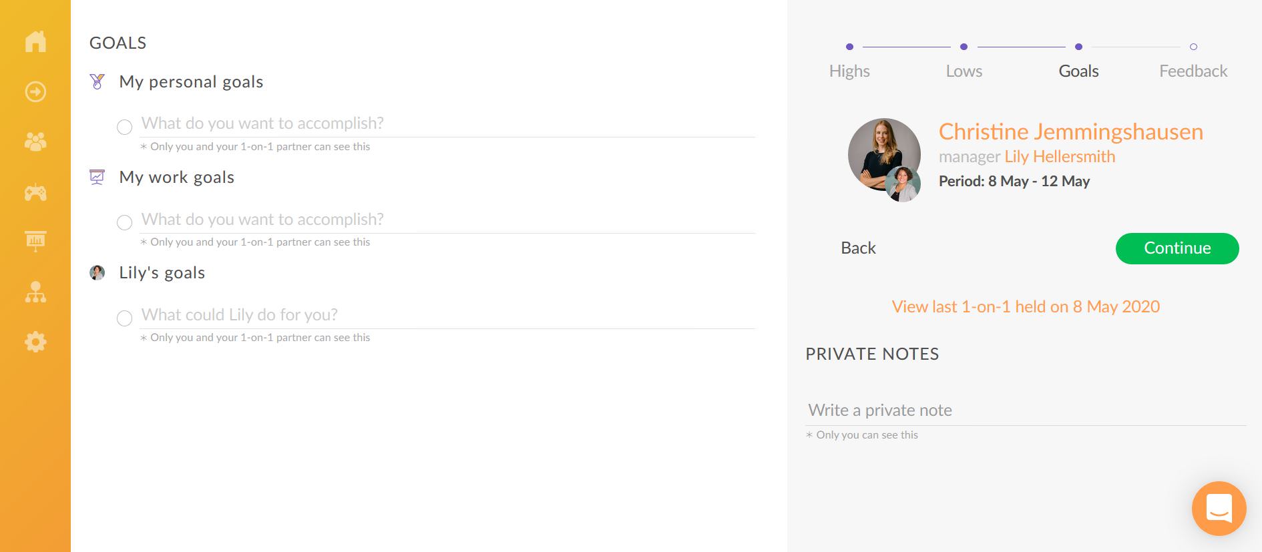Go to the Highs step
The width and height of the screenshot is (1262, 552).
(849, 71)
